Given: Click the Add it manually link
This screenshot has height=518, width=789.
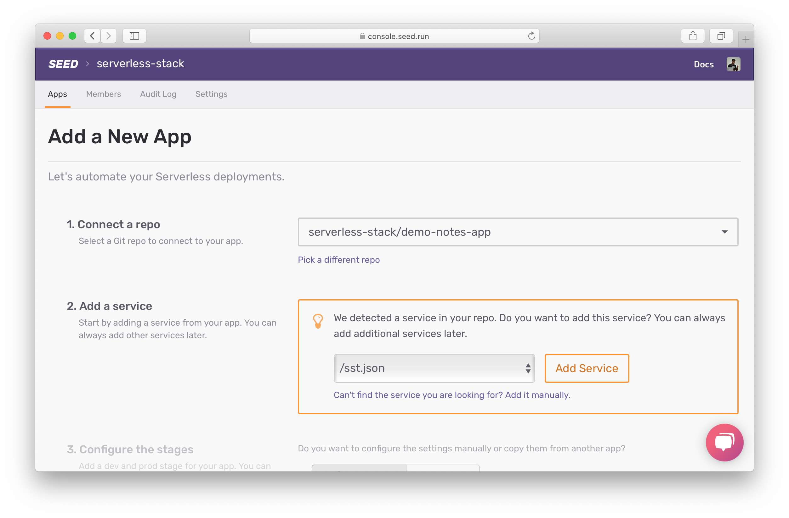Looking at the screenshot, I should [x=537, y=395].
